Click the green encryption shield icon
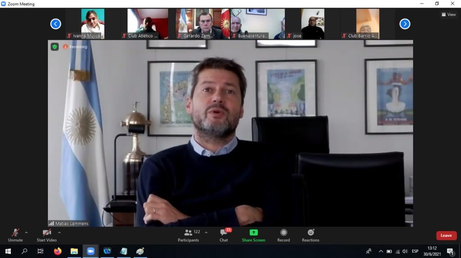The height and width of the screenshot is (258, 461). [x=54, y=47]
